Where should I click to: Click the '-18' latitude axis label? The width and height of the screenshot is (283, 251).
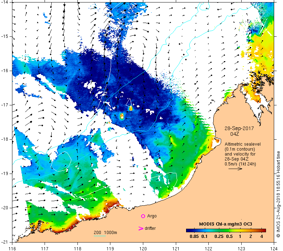click(x=5, y=139)
